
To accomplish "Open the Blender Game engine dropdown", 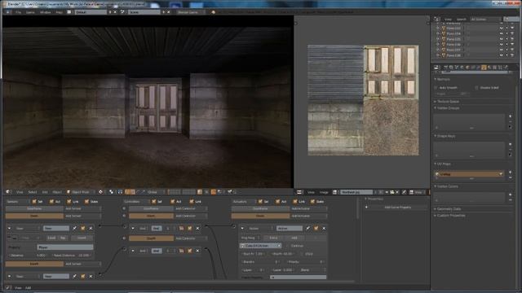I will coord(191,12).
